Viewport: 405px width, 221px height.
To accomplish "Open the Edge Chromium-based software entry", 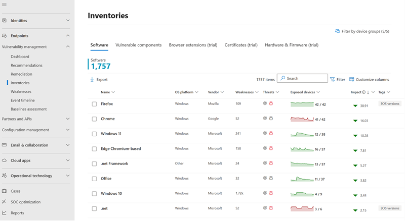I will coord(120,149).
